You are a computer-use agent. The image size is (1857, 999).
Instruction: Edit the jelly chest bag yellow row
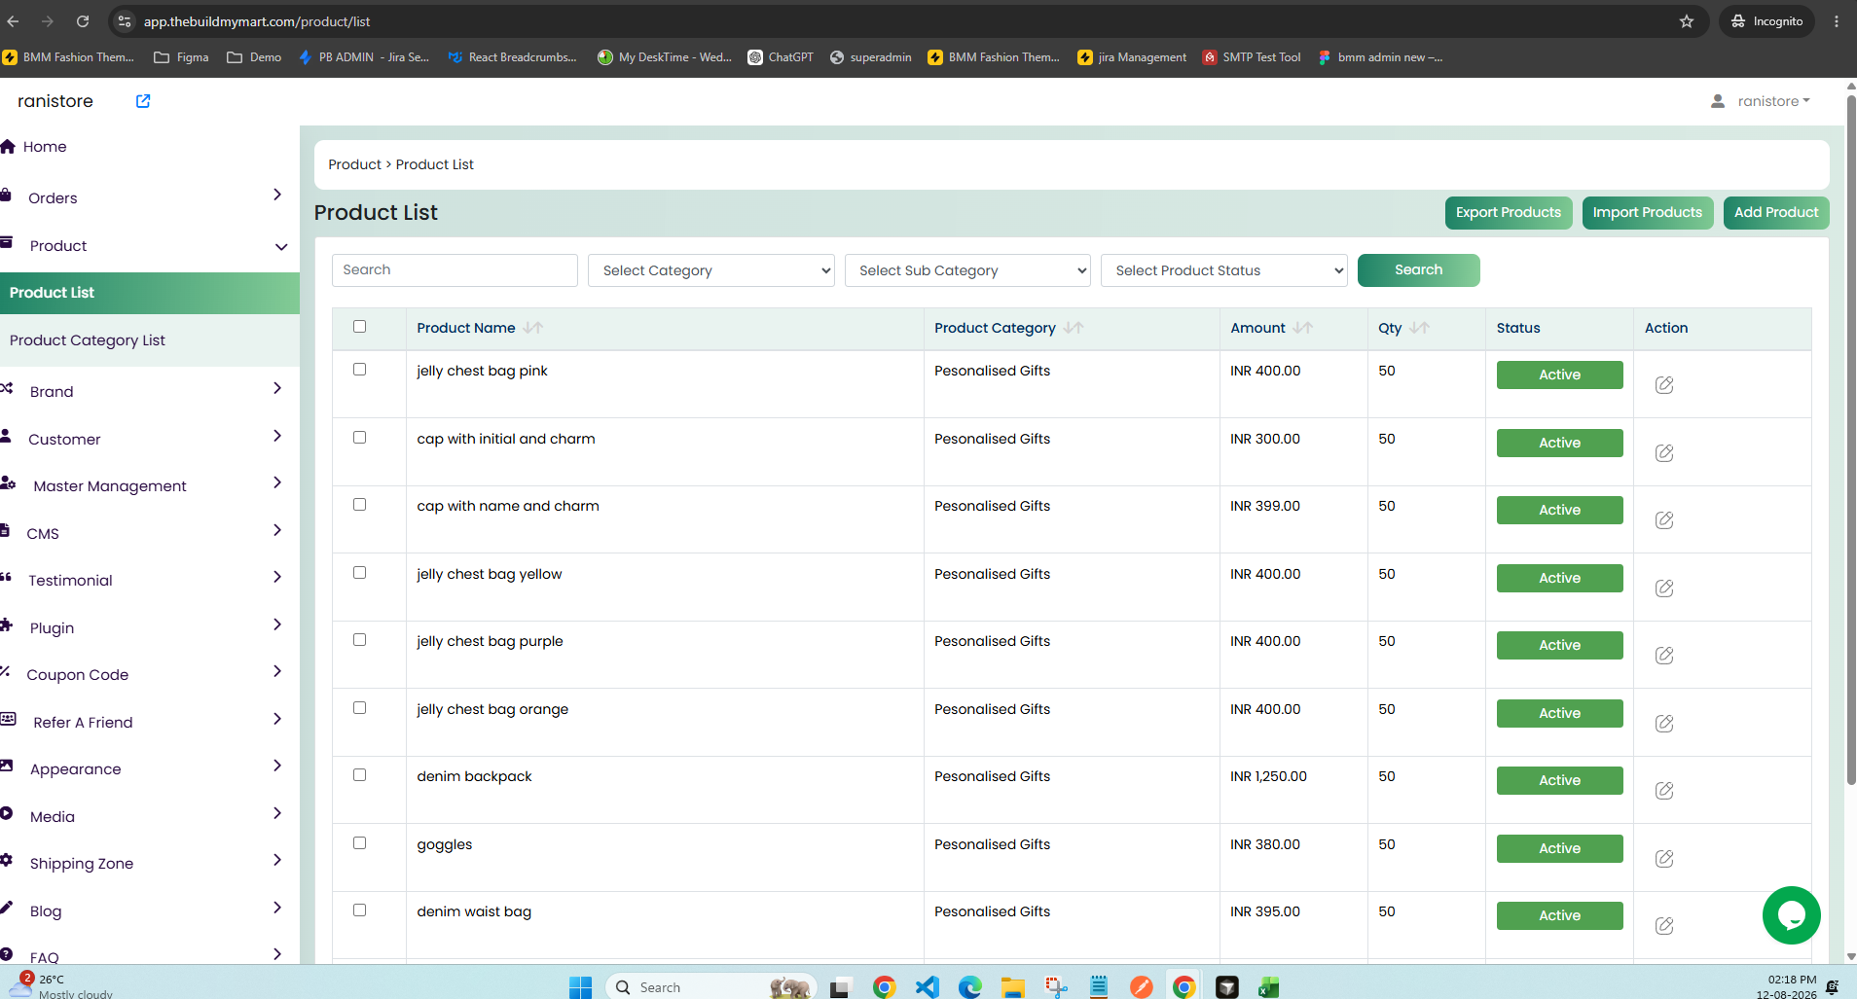point(1664,589)
